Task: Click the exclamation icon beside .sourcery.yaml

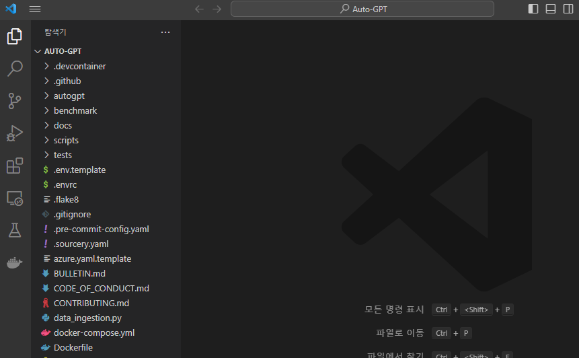Action: tap(46, 244)
